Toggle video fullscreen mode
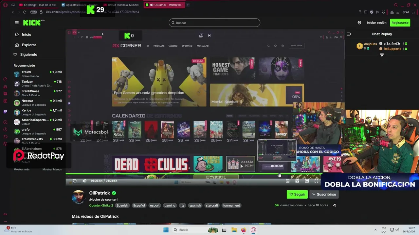 pyautogui.click(x=317, y=181)
